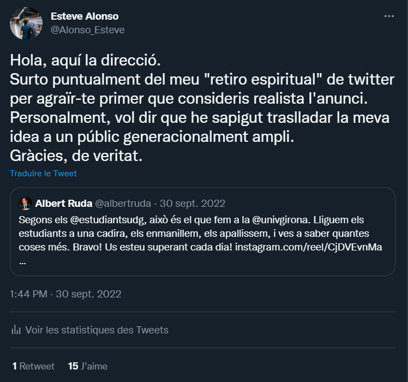Click the '1:44 PM · 30 sept. 2022' timestamp
Image resolution: width=408 pixels, height=382 pixels.
[x=65, y=294]
